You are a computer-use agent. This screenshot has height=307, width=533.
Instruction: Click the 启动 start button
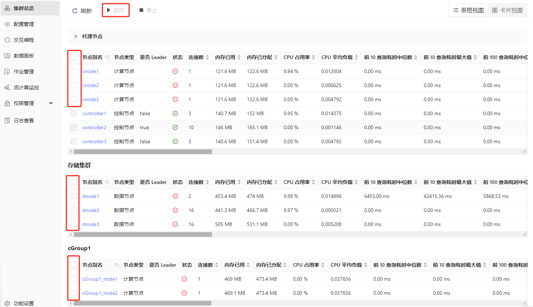[x=116, y=10]
